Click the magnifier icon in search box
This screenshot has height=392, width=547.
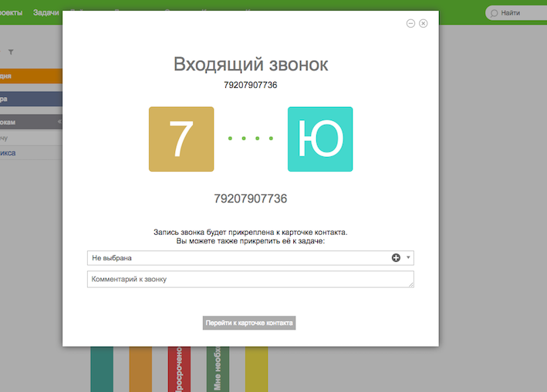tap(494, 13)
